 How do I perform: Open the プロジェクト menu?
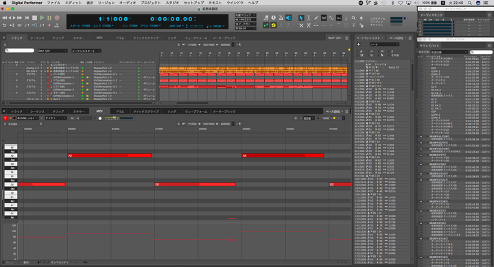coord(150,3)
